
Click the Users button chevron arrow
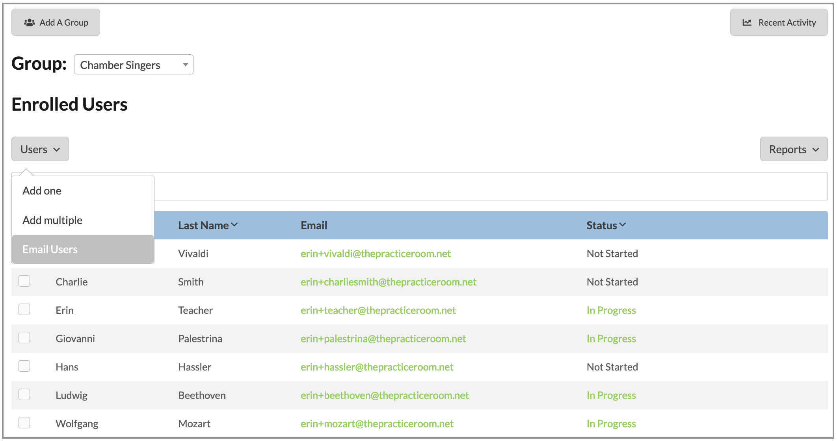point(57,150)
